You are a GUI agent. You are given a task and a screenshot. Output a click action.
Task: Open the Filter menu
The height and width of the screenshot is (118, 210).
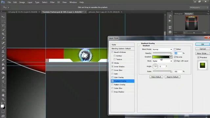(x=52, y=2)
